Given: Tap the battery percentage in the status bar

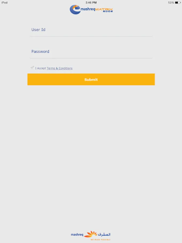Looking at the screenshot, I should (171, 3).
